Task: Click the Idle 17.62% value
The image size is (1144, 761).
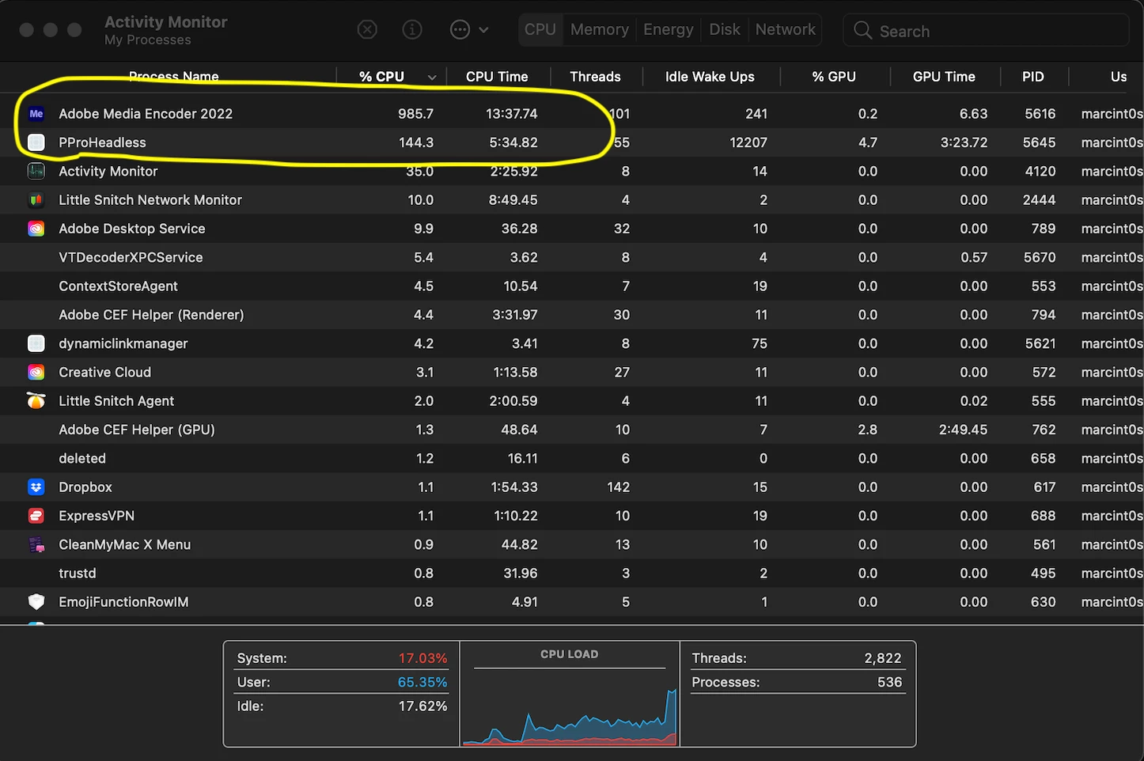Action: (422, 706)
